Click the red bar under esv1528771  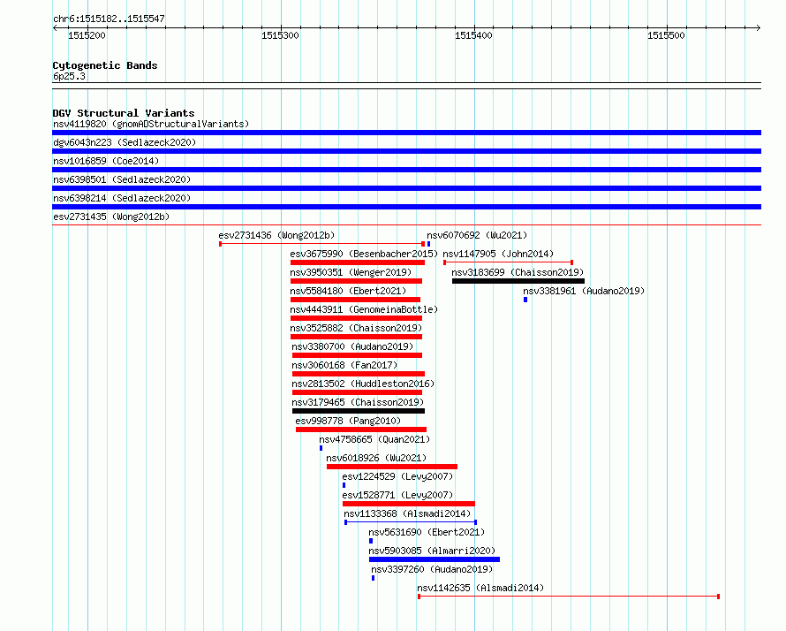409,504
